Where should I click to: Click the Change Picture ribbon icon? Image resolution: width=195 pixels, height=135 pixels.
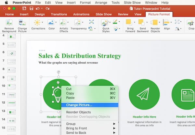tap(22, 23)
